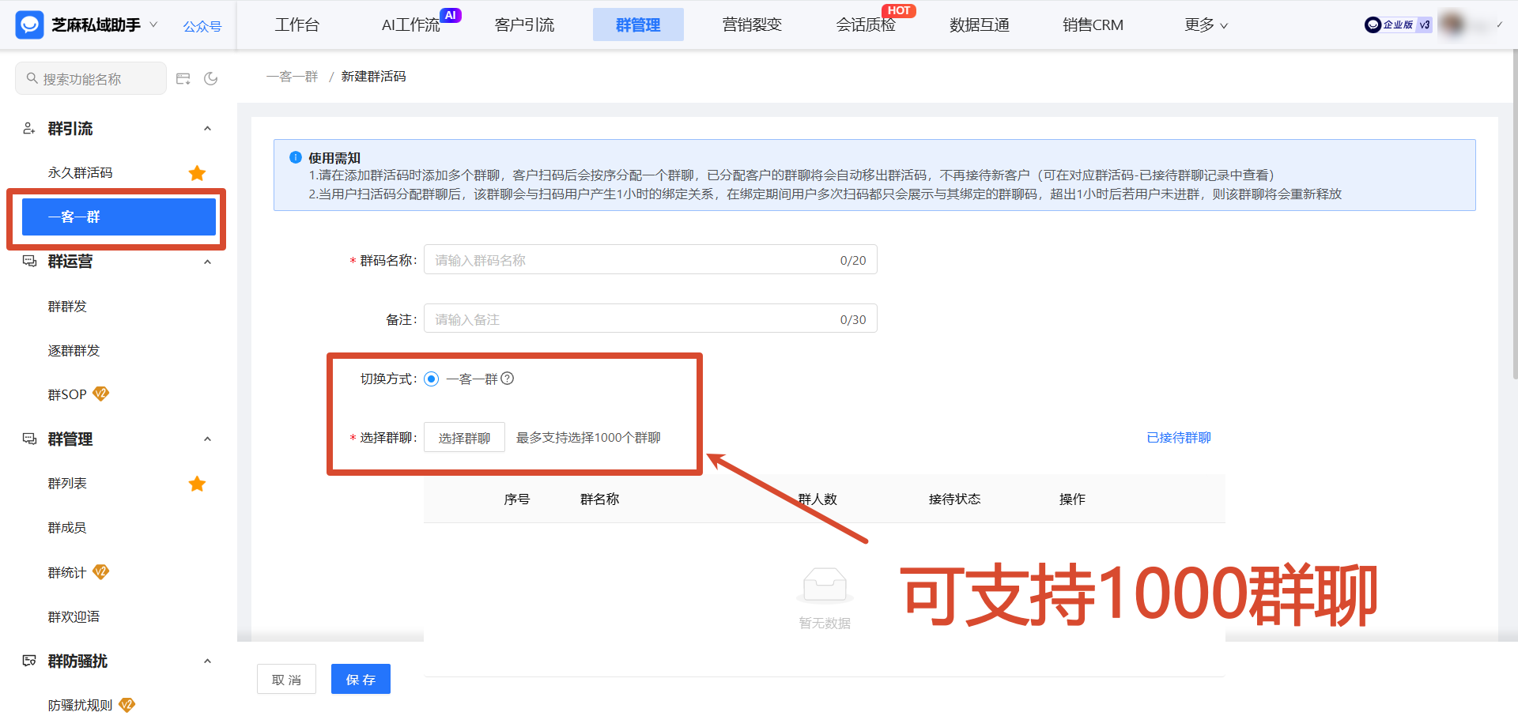Open 群SOP menu item

tap(67, 394)
